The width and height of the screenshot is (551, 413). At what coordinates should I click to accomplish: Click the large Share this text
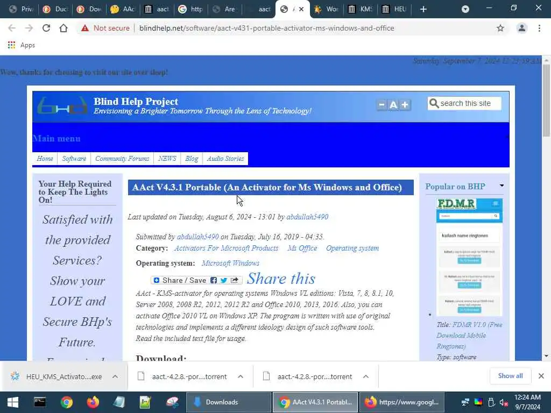pos(281,279)
